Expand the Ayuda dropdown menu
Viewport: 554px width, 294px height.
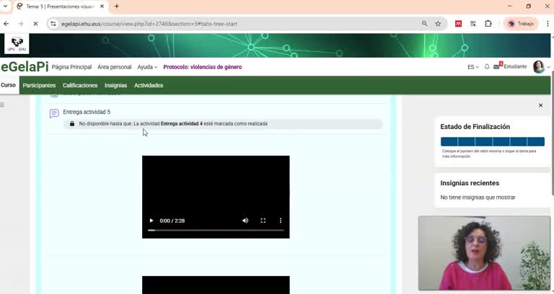coord(147,67)
